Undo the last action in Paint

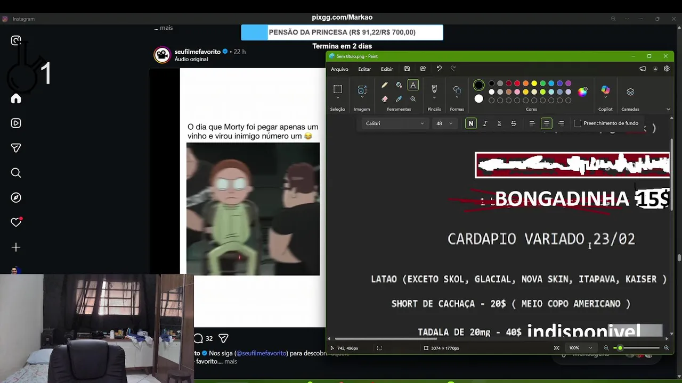tap(439, 69)
